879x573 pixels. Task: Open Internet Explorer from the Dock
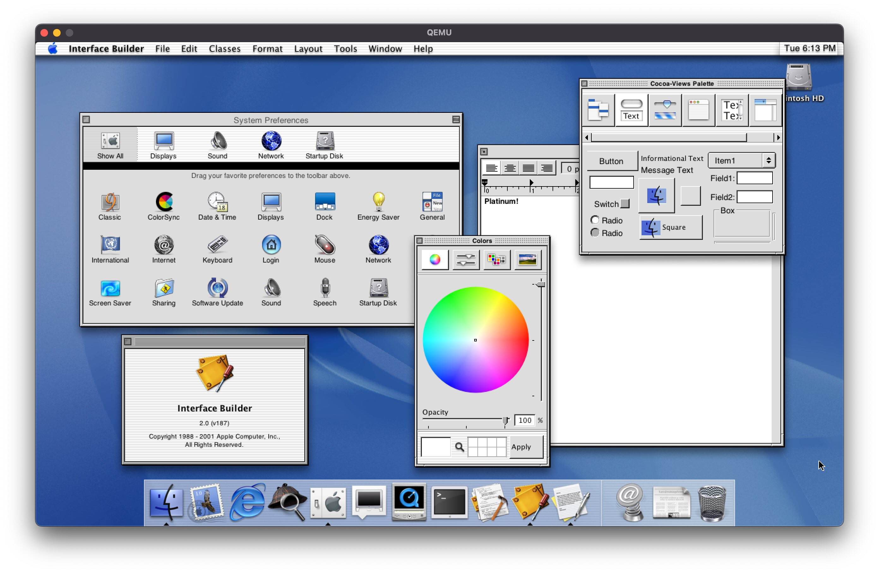[x=247, y=502]
